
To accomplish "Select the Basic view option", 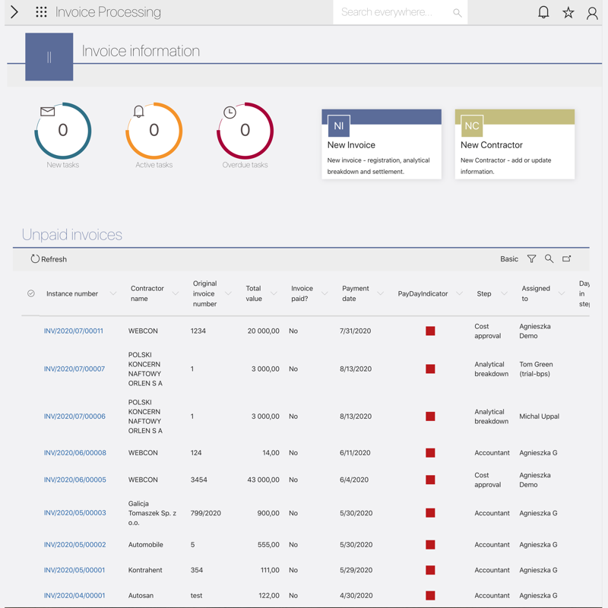I will tap(508, 259).
